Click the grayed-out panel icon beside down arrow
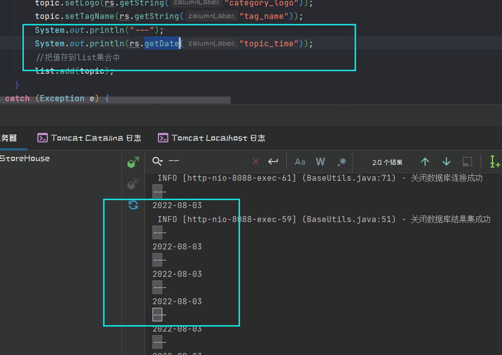Viewport: 502px width, 355px height. tap(467, 162)
